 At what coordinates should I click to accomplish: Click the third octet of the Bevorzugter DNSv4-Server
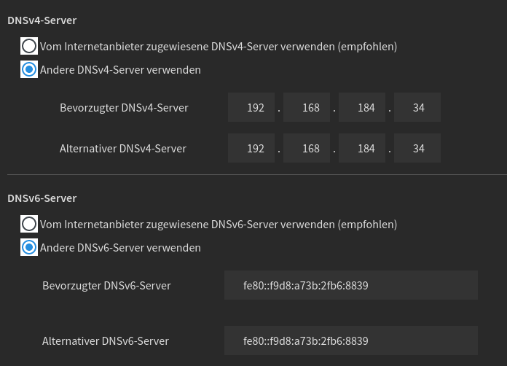coord(362,107)
